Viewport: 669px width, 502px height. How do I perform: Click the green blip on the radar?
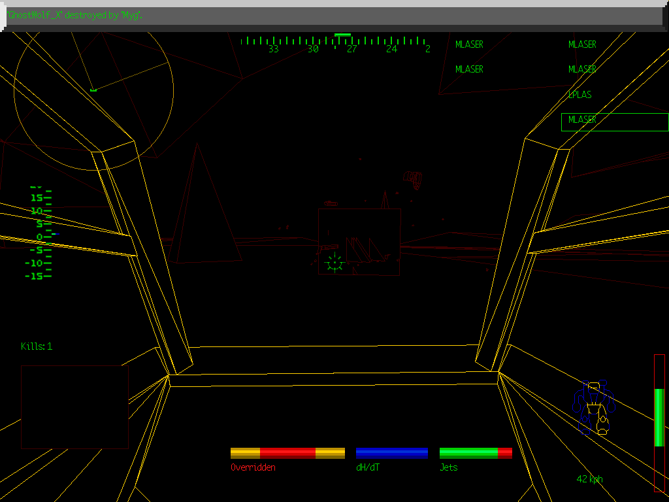point(93,90)
